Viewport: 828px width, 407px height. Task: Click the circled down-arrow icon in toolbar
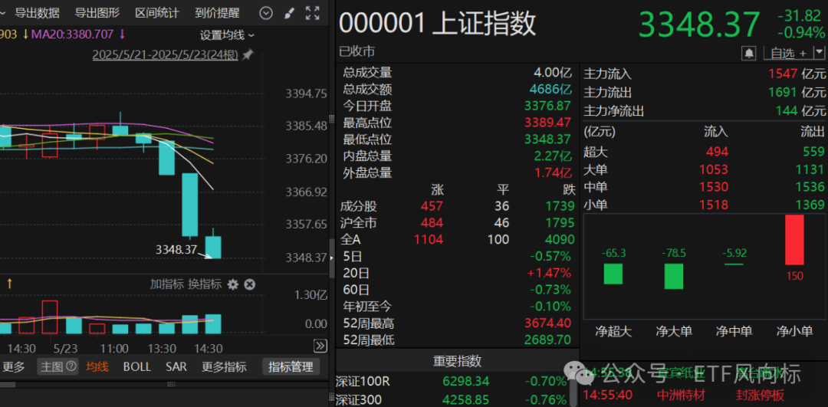266,13
